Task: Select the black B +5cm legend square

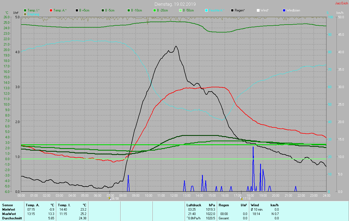Action: pyautogui.click(x=77, y=10)
